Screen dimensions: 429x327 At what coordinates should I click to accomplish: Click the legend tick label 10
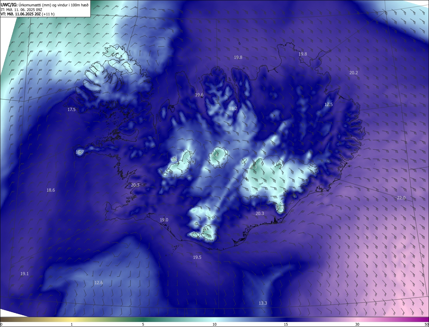214,325
